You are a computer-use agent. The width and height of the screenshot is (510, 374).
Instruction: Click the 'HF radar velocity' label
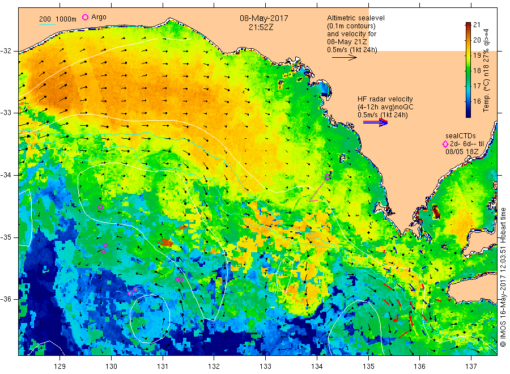tap(385, 99)
